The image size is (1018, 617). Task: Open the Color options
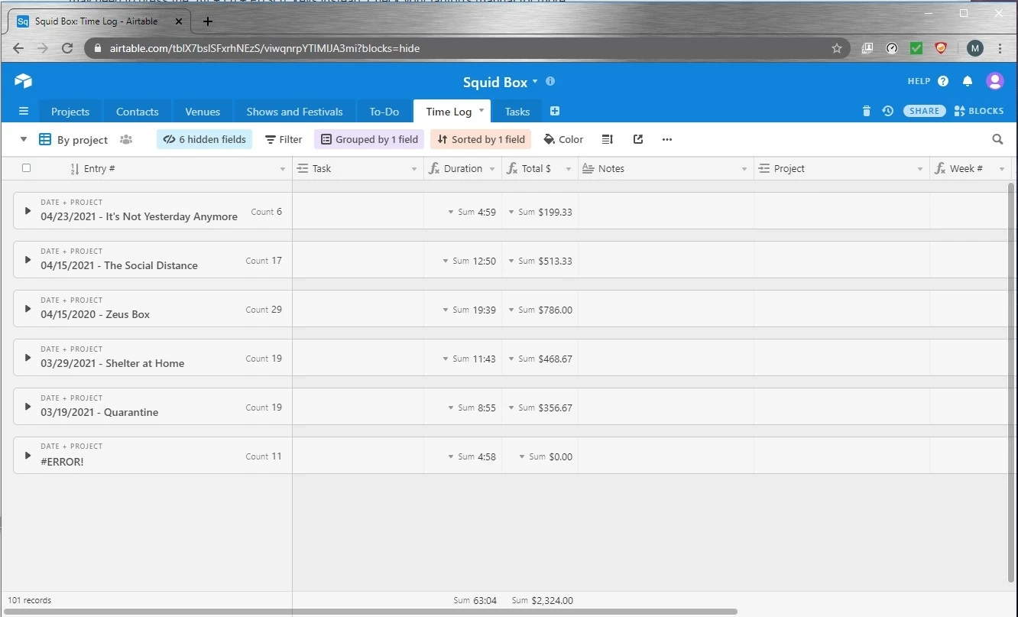click(563, 139)
